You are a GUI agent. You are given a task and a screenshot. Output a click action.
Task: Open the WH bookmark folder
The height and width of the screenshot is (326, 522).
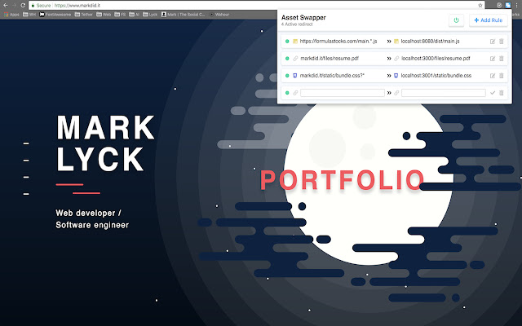click(29, 15)
